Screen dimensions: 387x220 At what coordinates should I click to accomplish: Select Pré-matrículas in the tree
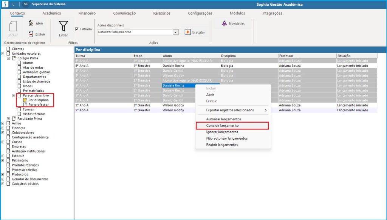pos(33,91)
